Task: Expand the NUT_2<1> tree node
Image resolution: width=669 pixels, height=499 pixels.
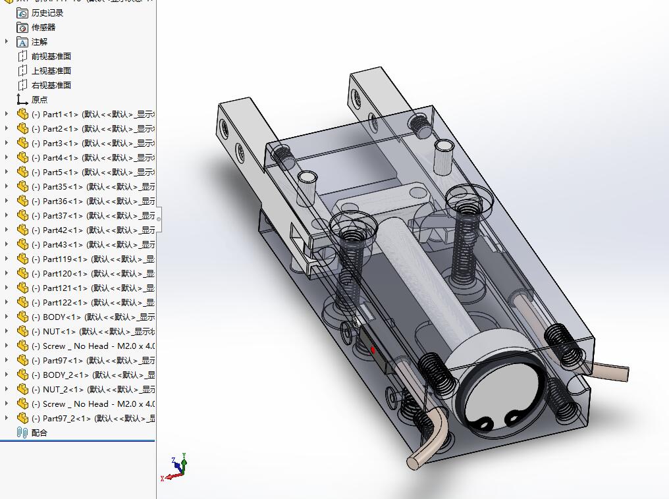Action: pyautogui.click(x=7, y=390)
